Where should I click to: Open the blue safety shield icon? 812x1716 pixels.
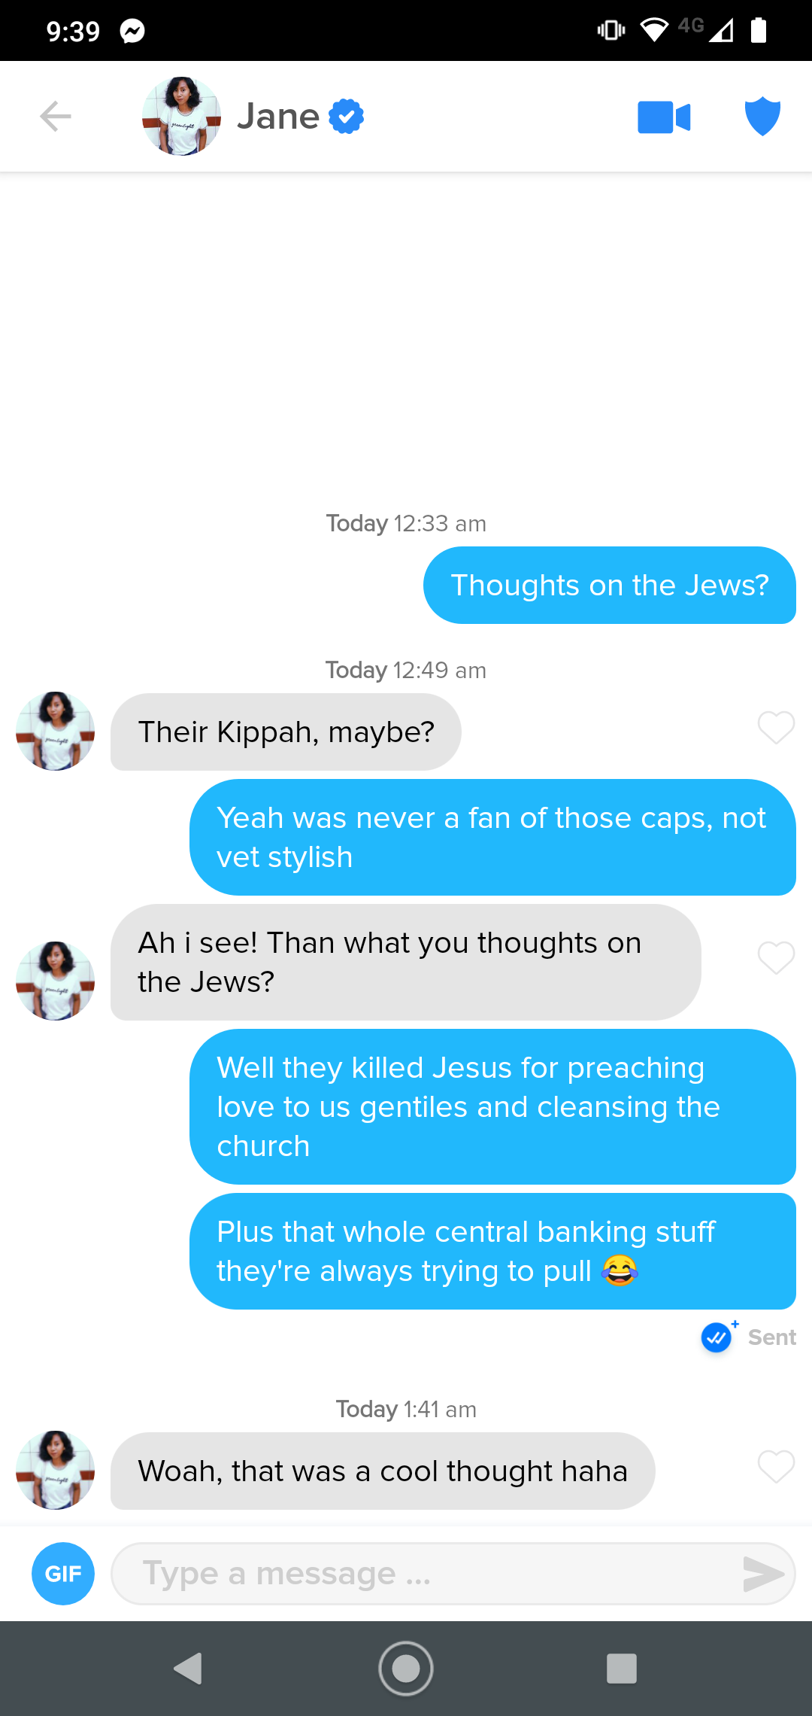[x=762, y=117]
